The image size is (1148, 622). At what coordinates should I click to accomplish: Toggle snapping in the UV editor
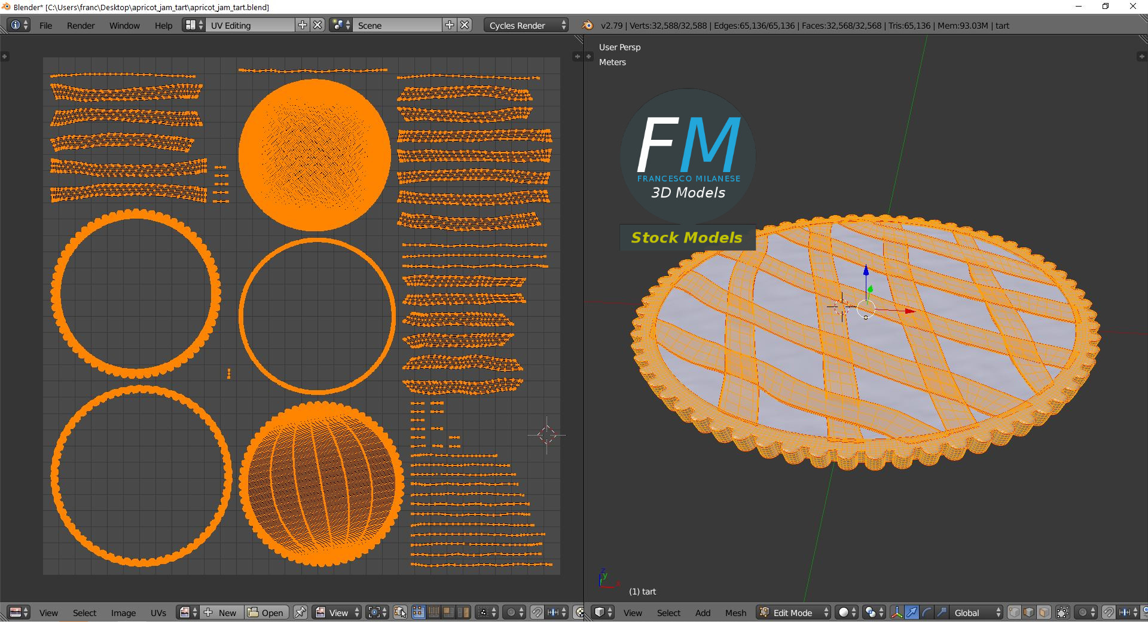coord(537,612)
